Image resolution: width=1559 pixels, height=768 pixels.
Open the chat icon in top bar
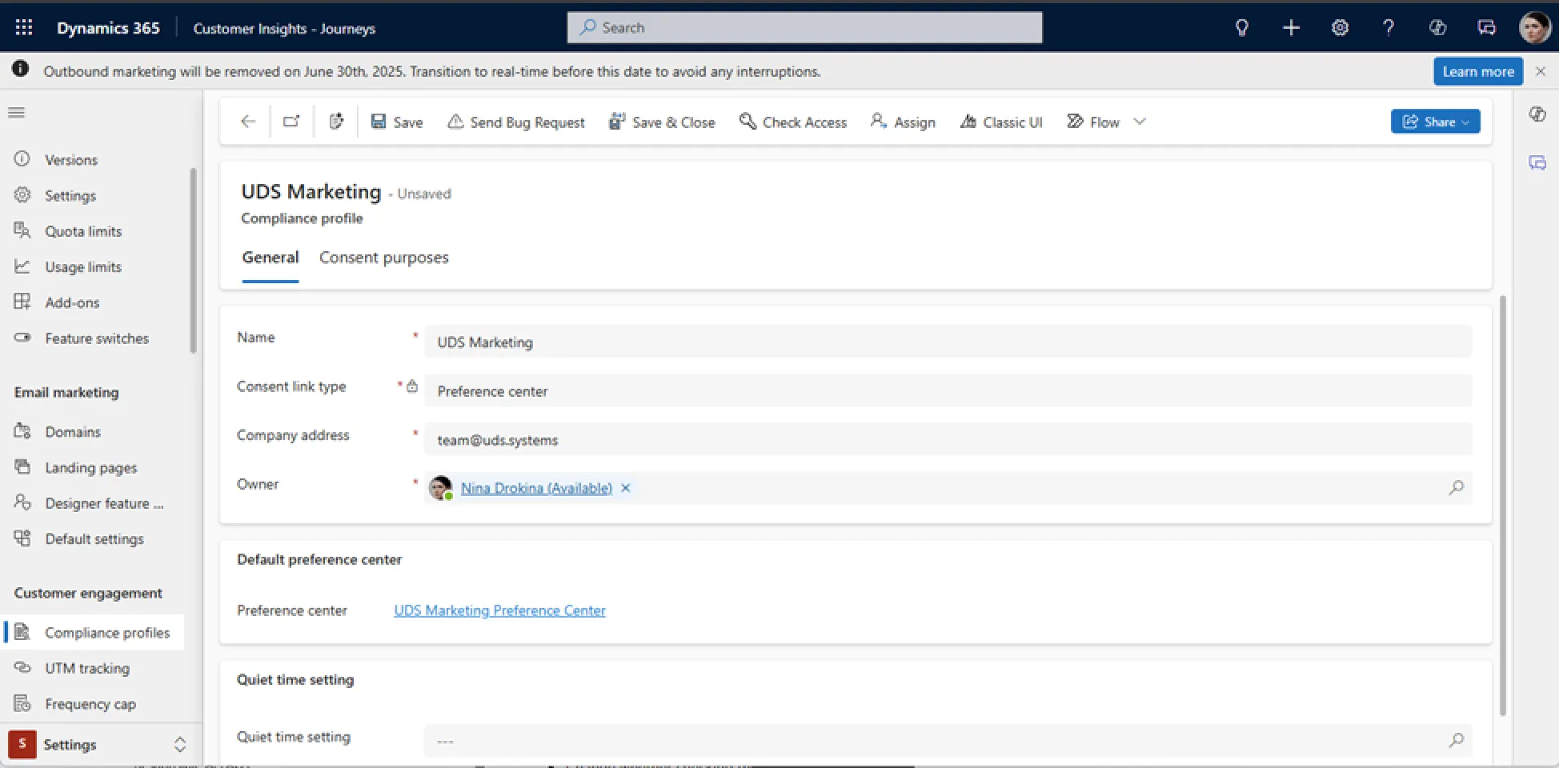(1486, 28)
